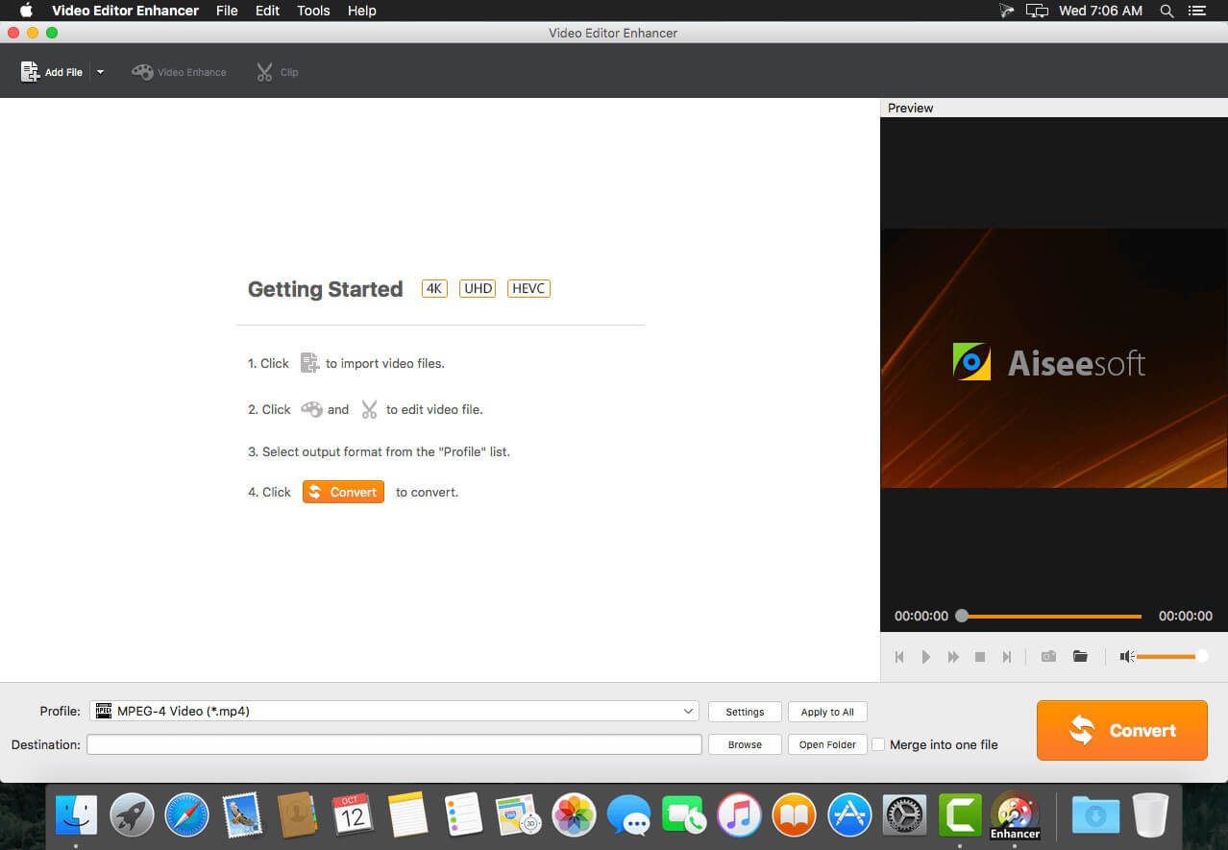This screenshot has height=850, width=1228.
Task: Click the HEVC badge
Action: (529, 288)
